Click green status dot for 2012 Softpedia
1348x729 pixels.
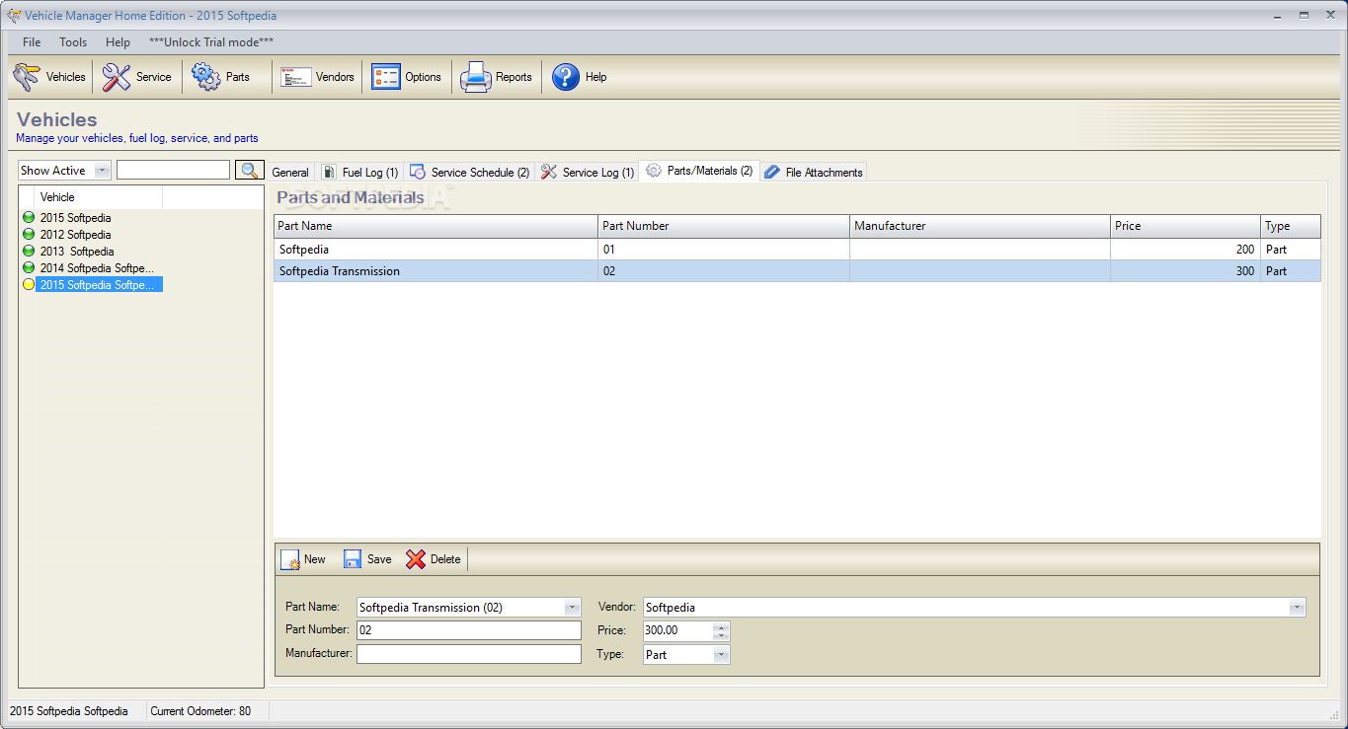point(29,235)
